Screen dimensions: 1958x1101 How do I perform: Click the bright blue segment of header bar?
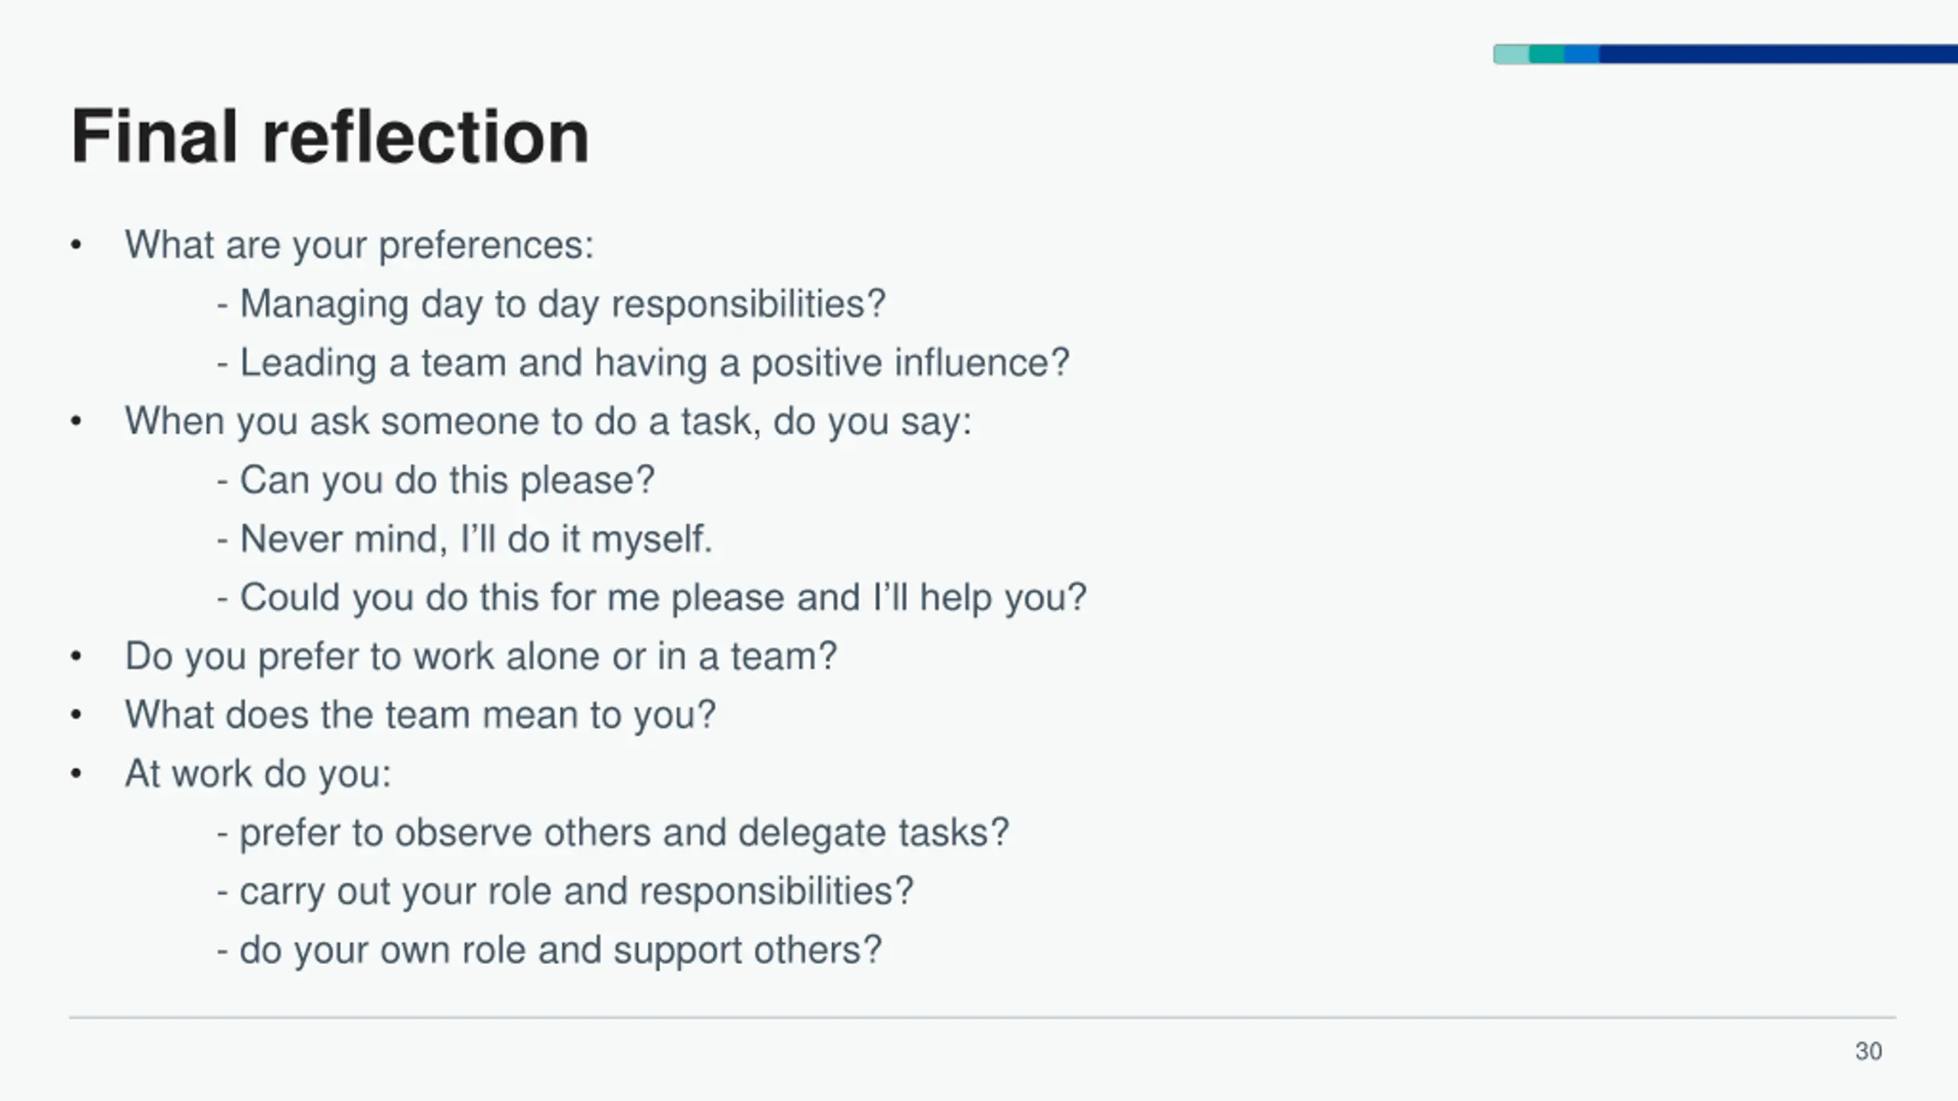coord(1582,54)
